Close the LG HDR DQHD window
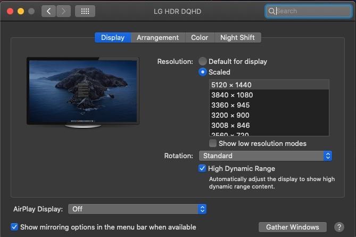 [x=10, y=11]
